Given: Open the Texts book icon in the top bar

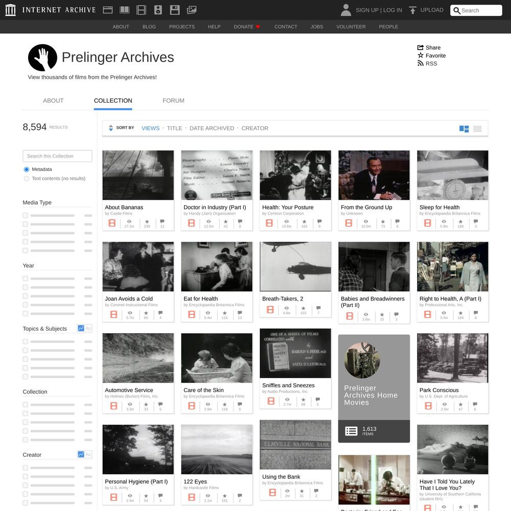Looking at the screenshot, I should tap(125, 10).
